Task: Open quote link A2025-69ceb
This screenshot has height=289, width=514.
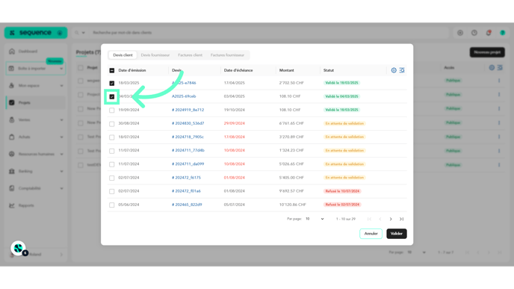Action: (x=184, y=96)
